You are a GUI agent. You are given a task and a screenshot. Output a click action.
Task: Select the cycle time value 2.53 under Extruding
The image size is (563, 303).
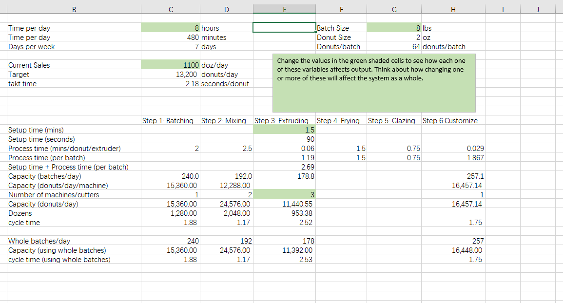click(284, 260)
